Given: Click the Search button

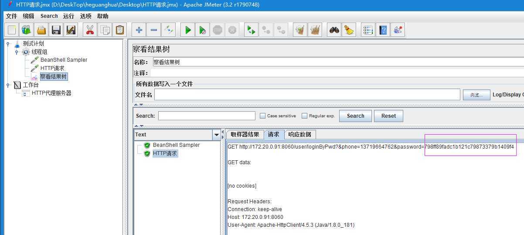Looking at the screenshot, I should 355,116.
